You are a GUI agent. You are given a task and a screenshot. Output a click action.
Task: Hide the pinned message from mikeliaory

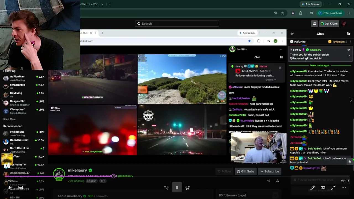348,50
